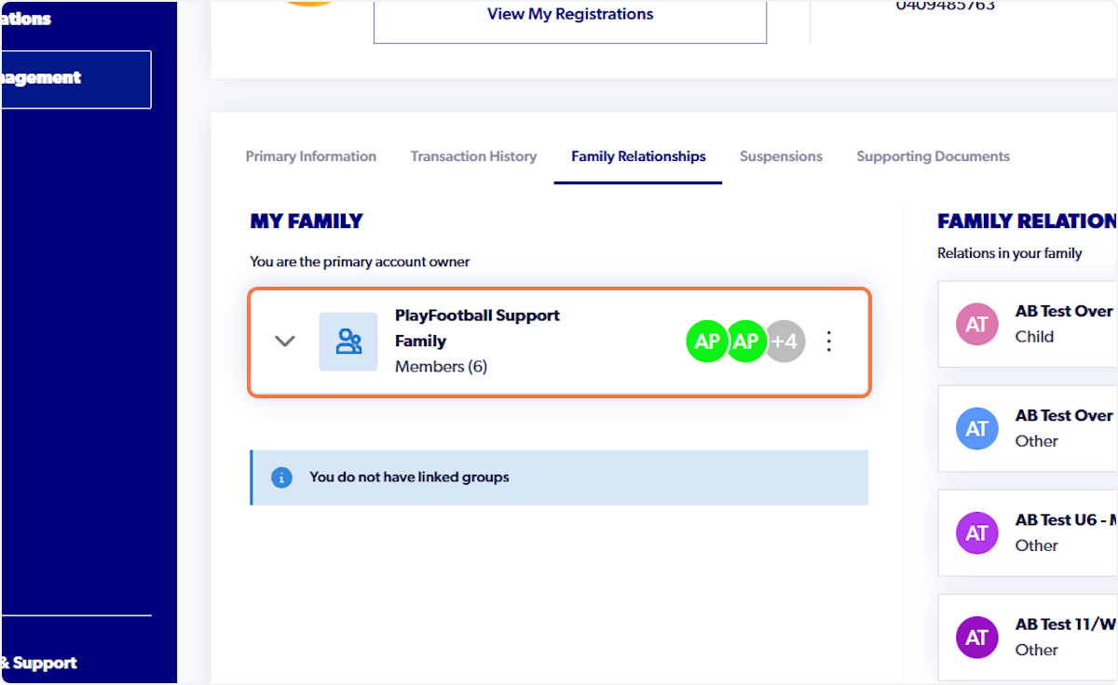Click the blue AT avatar in the second relation card
Image resolution: width=1118 pixels, height=685 pixels.
click(x=976, y=428)
